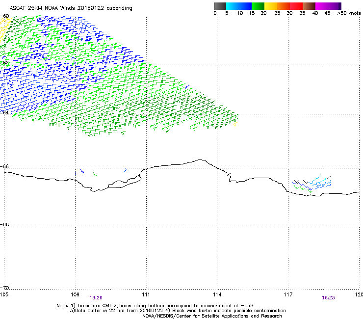Click the 'NOAA/NESDIS/Center for Satellite Applications and Research' credit
Screen dimensions: 363x319
coord(212,316)
